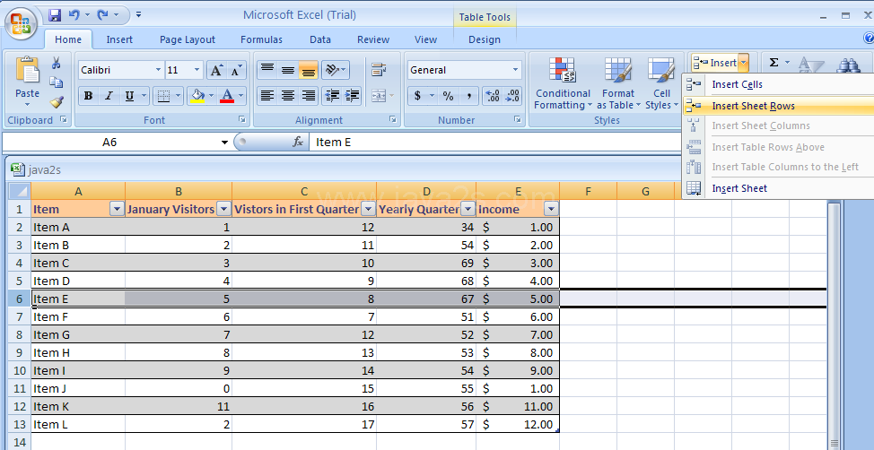Open the Font Color dropdown arrow
874x450 pixels.
tap(240, 96)
